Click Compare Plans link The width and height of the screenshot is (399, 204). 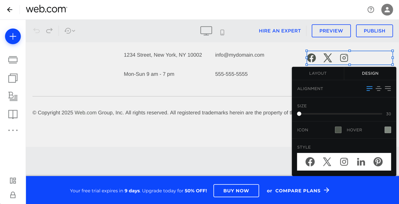coord(302,190)
